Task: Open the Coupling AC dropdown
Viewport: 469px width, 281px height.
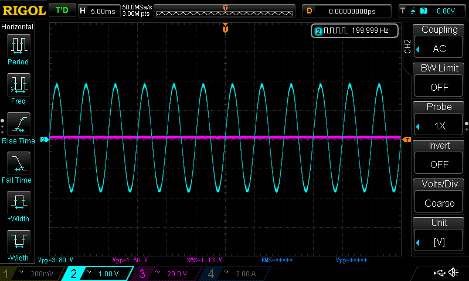Action: [439, 48]
